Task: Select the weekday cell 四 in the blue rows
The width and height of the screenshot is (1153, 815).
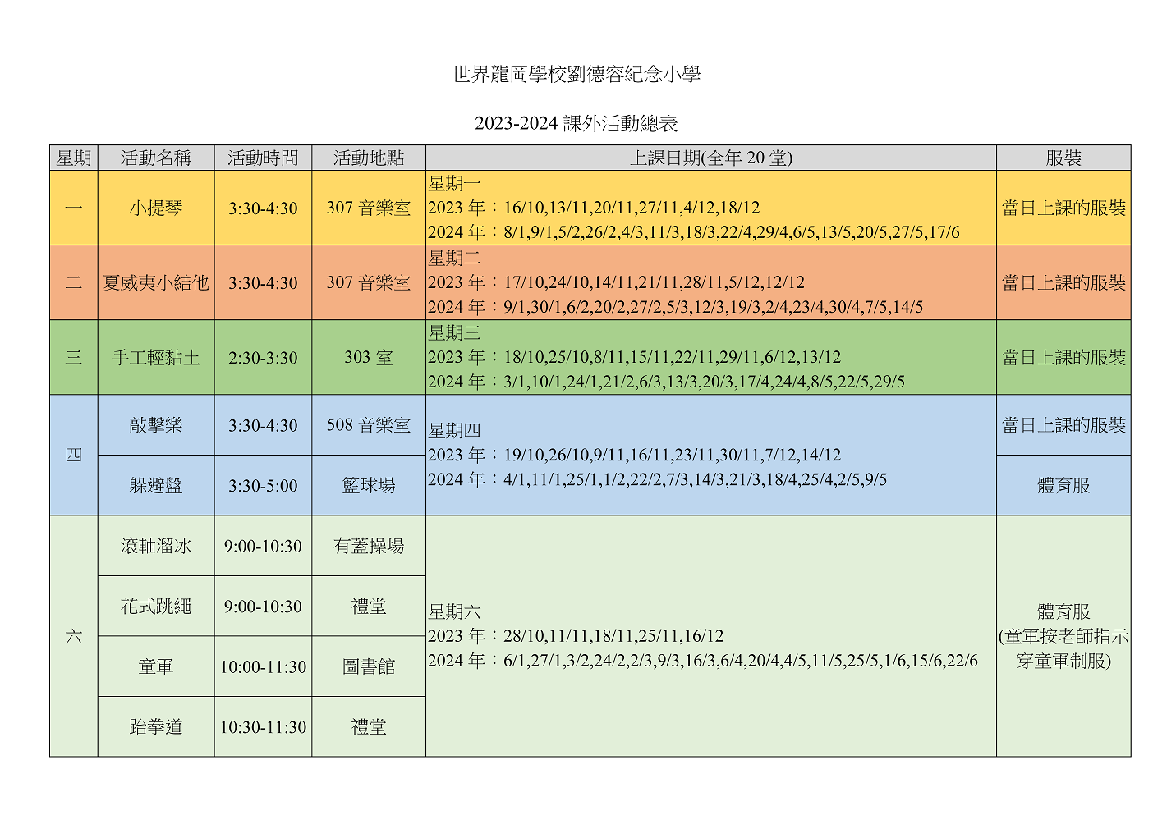Action: pyautogui.click(x=74, y=455)
